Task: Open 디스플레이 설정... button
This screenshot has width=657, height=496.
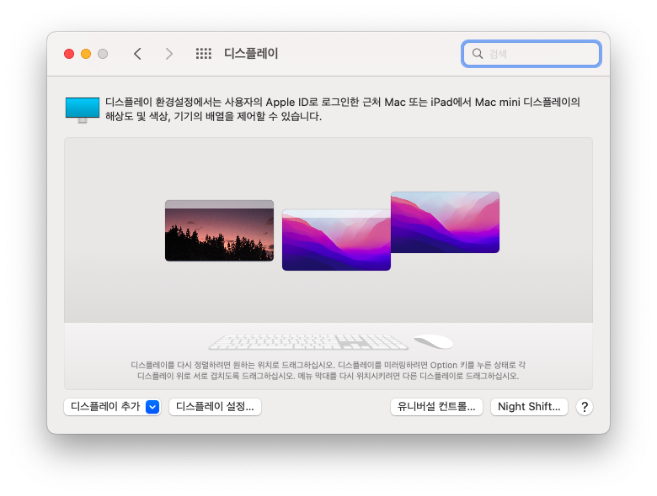Action: pyautogui.click(x=215, y=407)
